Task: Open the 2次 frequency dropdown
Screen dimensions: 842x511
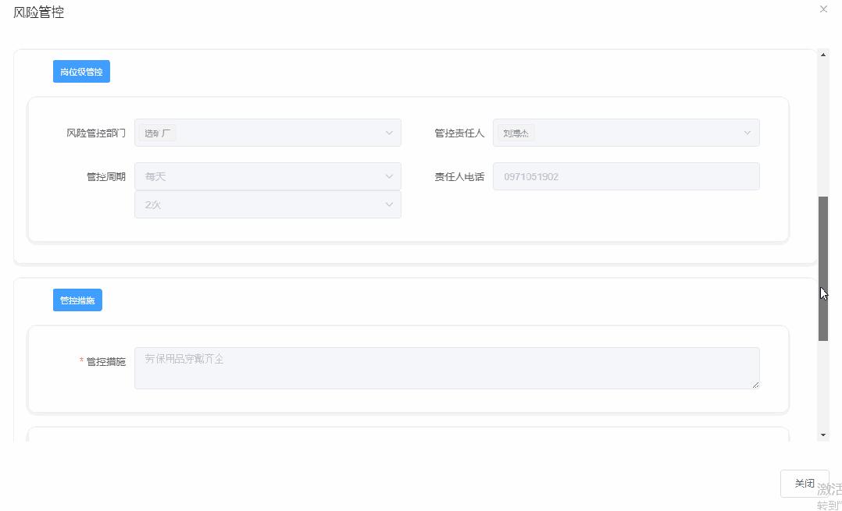Action: coord(258,204)
